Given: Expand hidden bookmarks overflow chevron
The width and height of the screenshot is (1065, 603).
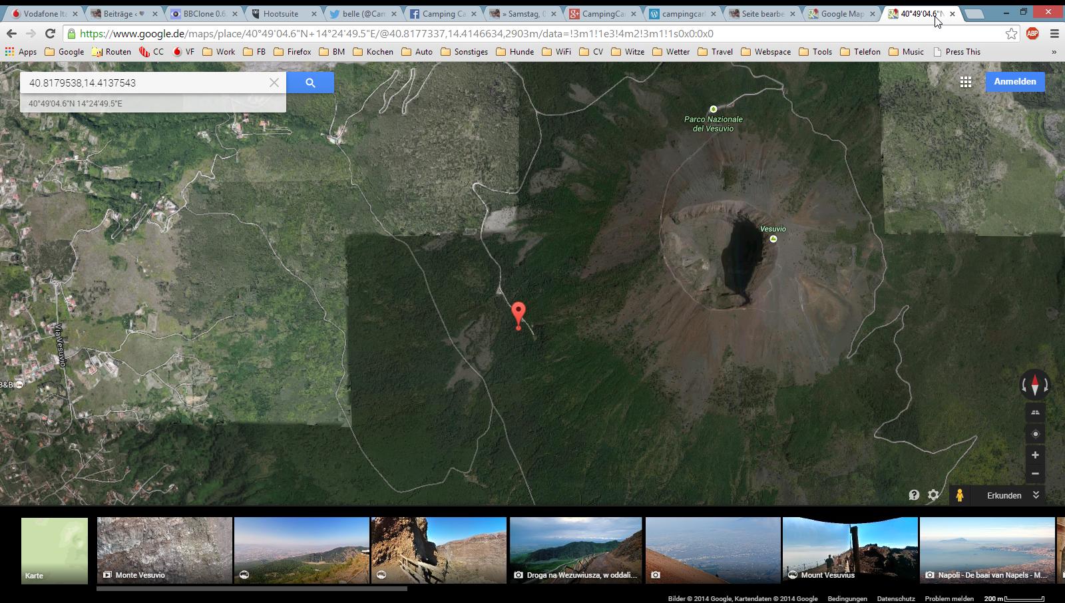Looking at the screenshot, I should [x=1054, y=52].
